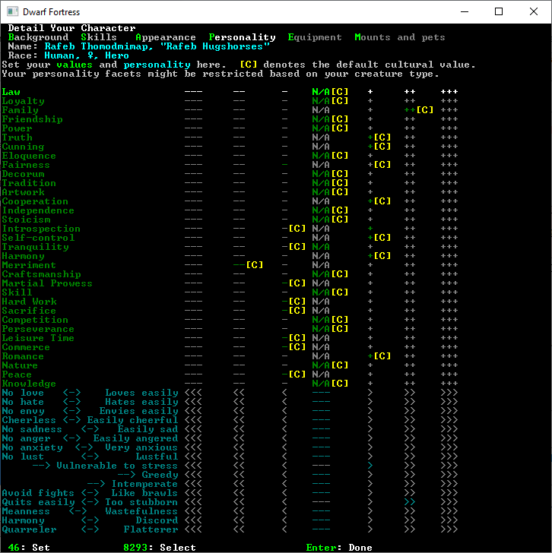Image resolution: width=552 pixels, height=553 pixels.
Task: Select N/A[C] for Craftsmanship
Action: coord(330,274)
